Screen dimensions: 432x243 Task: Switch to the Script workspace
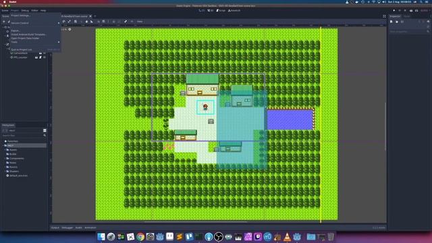pos(221,11)
